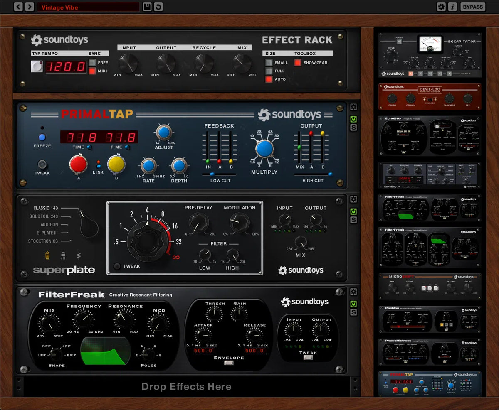Save the current preset using the disk icon
The height and width of the screenshot is (410, 499).
point(147,7)
